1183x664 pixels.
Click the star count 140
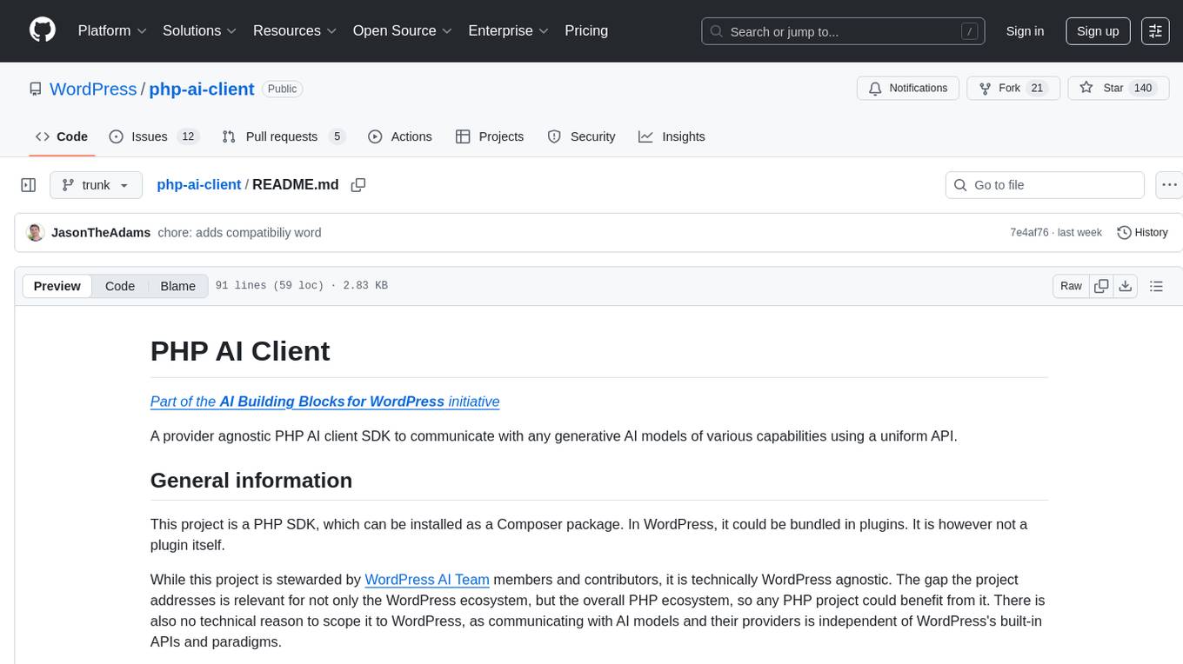point(1143,89)
